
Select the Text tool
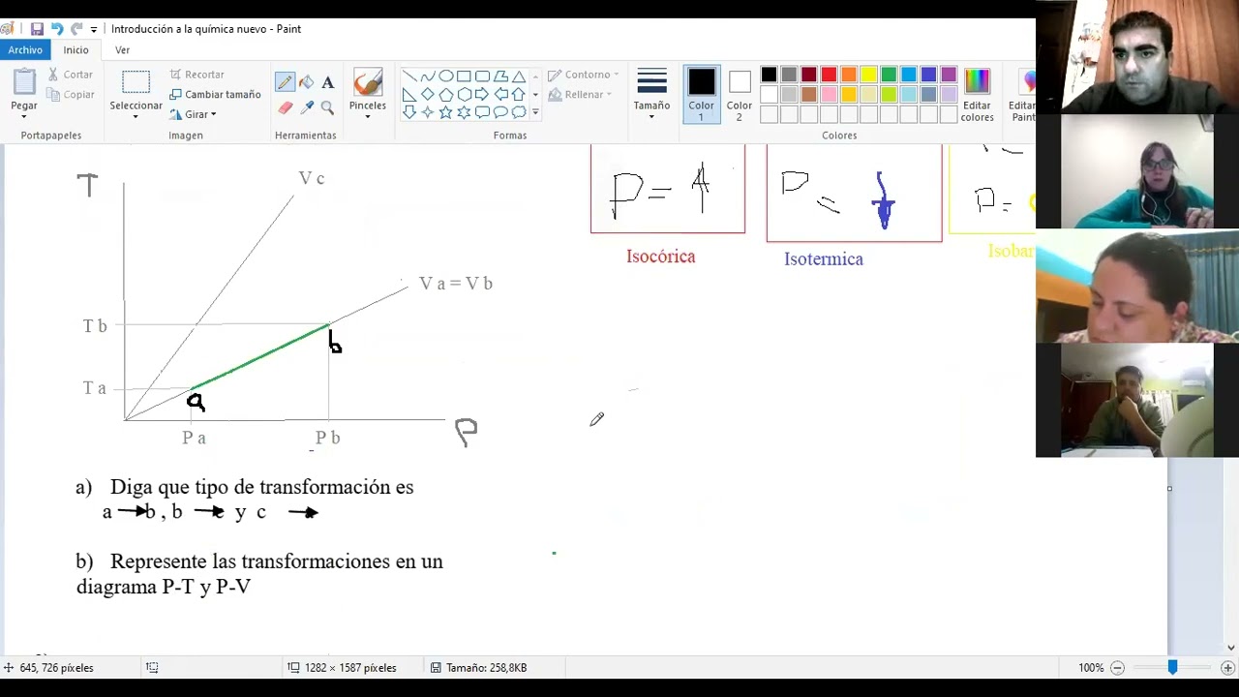[327, 82]
